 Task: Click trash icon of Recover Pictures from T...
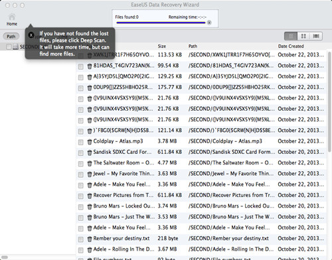[x=90, y=196]
